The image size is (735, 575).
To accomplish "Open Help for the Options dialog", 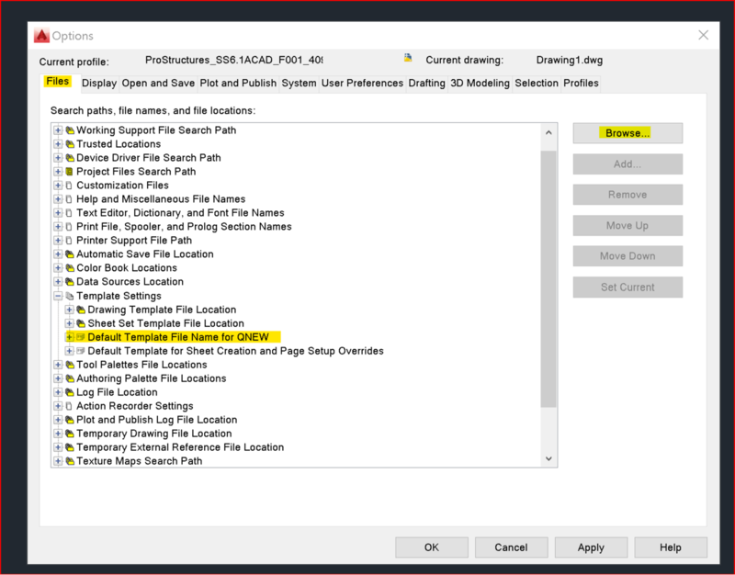I will pyautogui.click(x=671, y=547).
